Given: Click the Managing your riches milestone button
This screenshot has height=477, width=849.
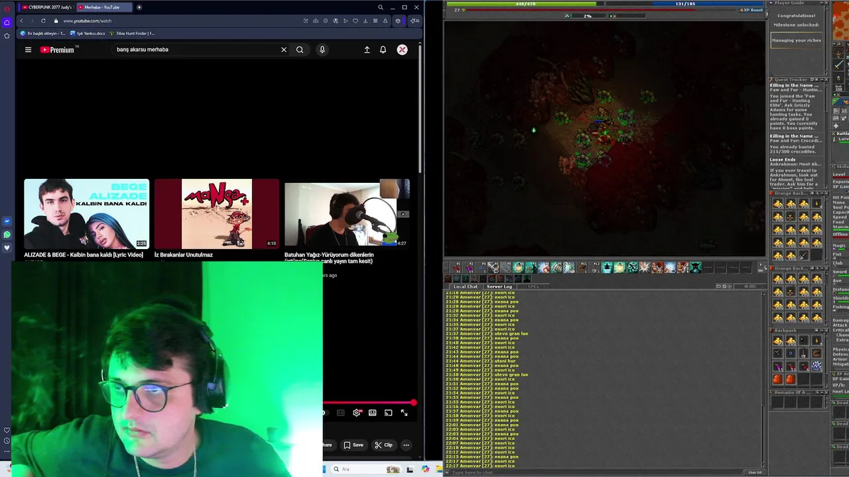Looking at the screenshot, I should (x=797, y=40).
